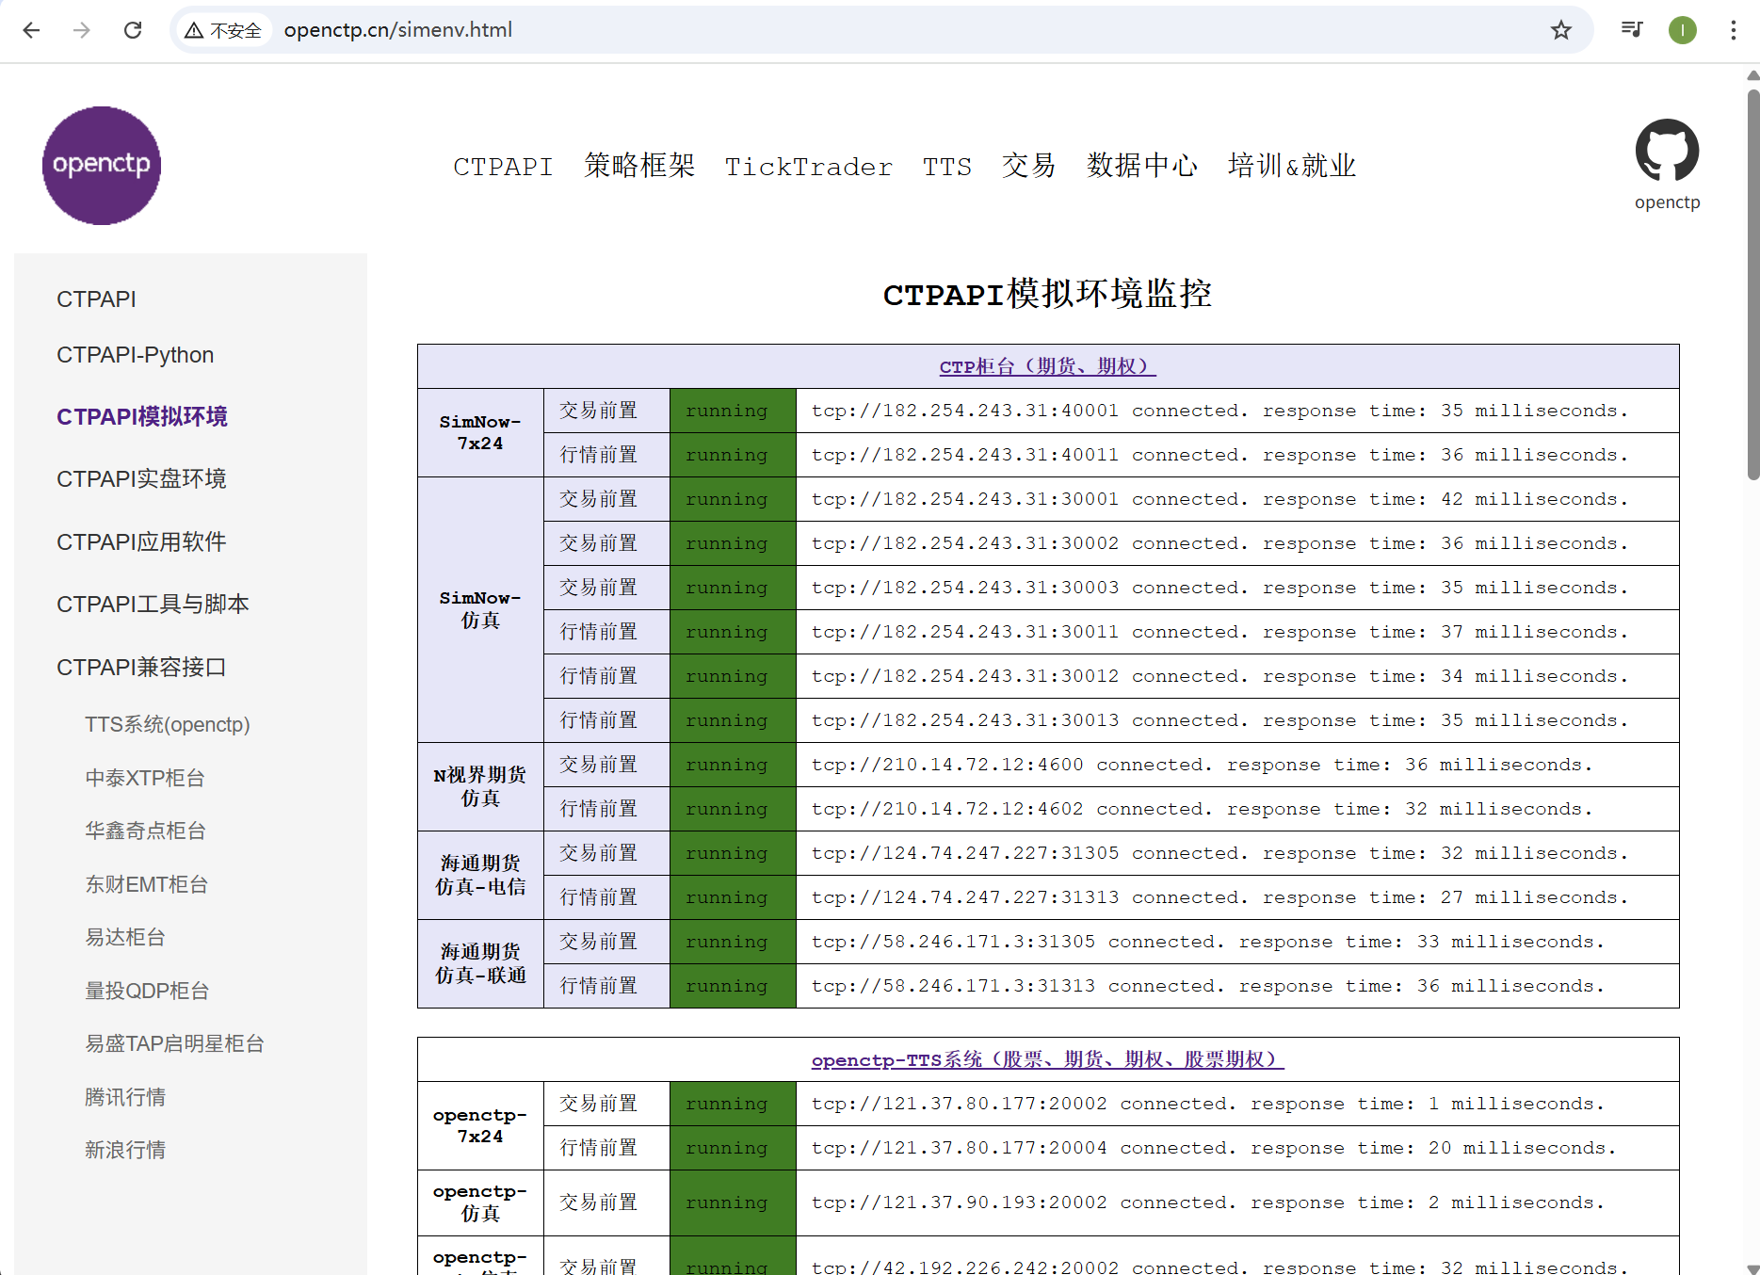Open 易盛TAP启明星柜台 sidebar entry
The width and height of the screenshot is (1760, 1275).
click(x=174, y=1044)
